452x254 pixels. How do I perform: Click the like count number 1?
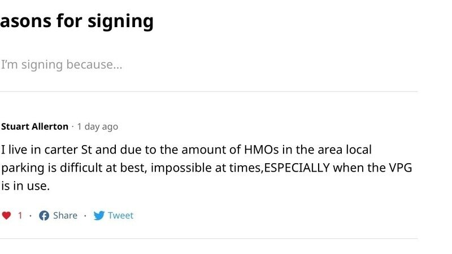click(20, 216)
